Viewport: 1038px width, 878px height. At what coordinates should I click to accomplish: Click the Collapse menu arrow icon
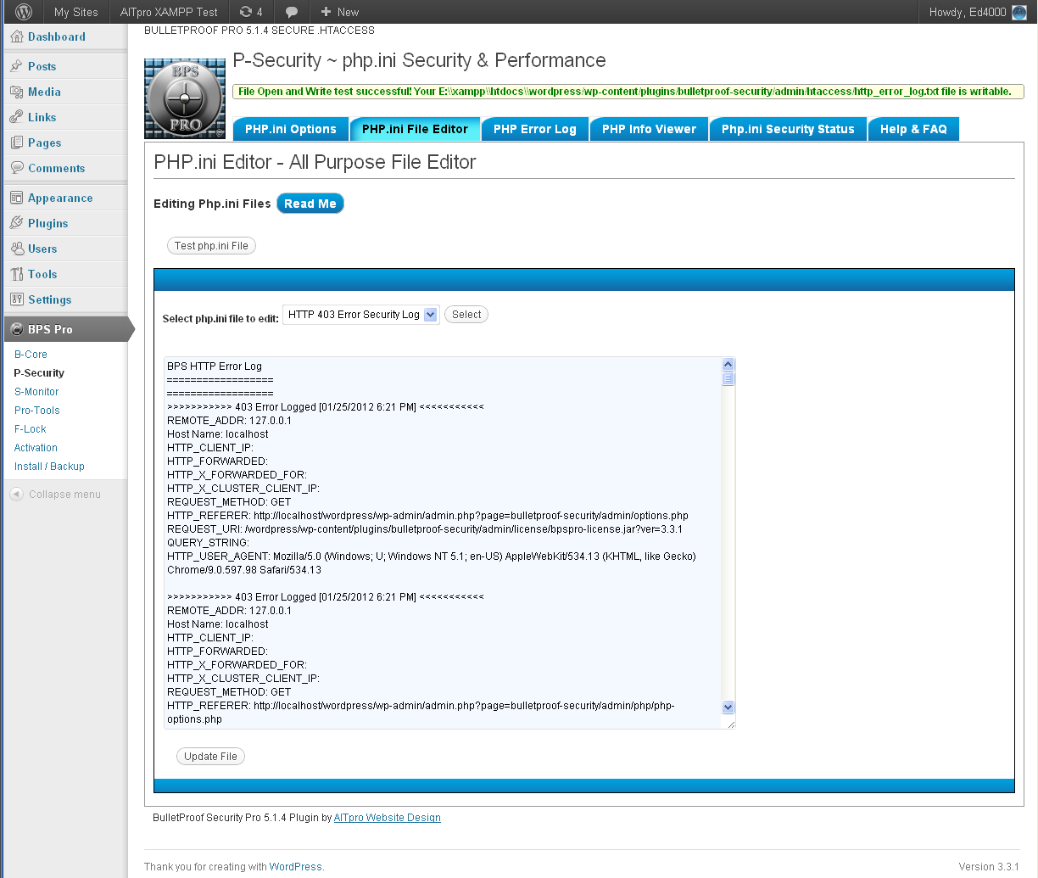(17, 495)
